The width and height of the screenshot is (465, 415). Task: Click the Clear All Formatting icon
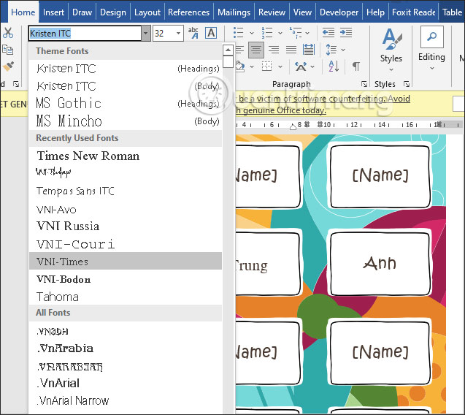(193, 33)
